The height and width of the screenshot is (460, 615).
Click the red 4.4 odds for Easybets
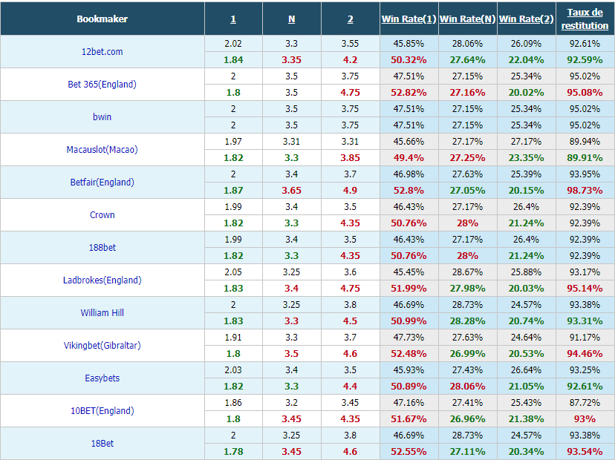351,387
